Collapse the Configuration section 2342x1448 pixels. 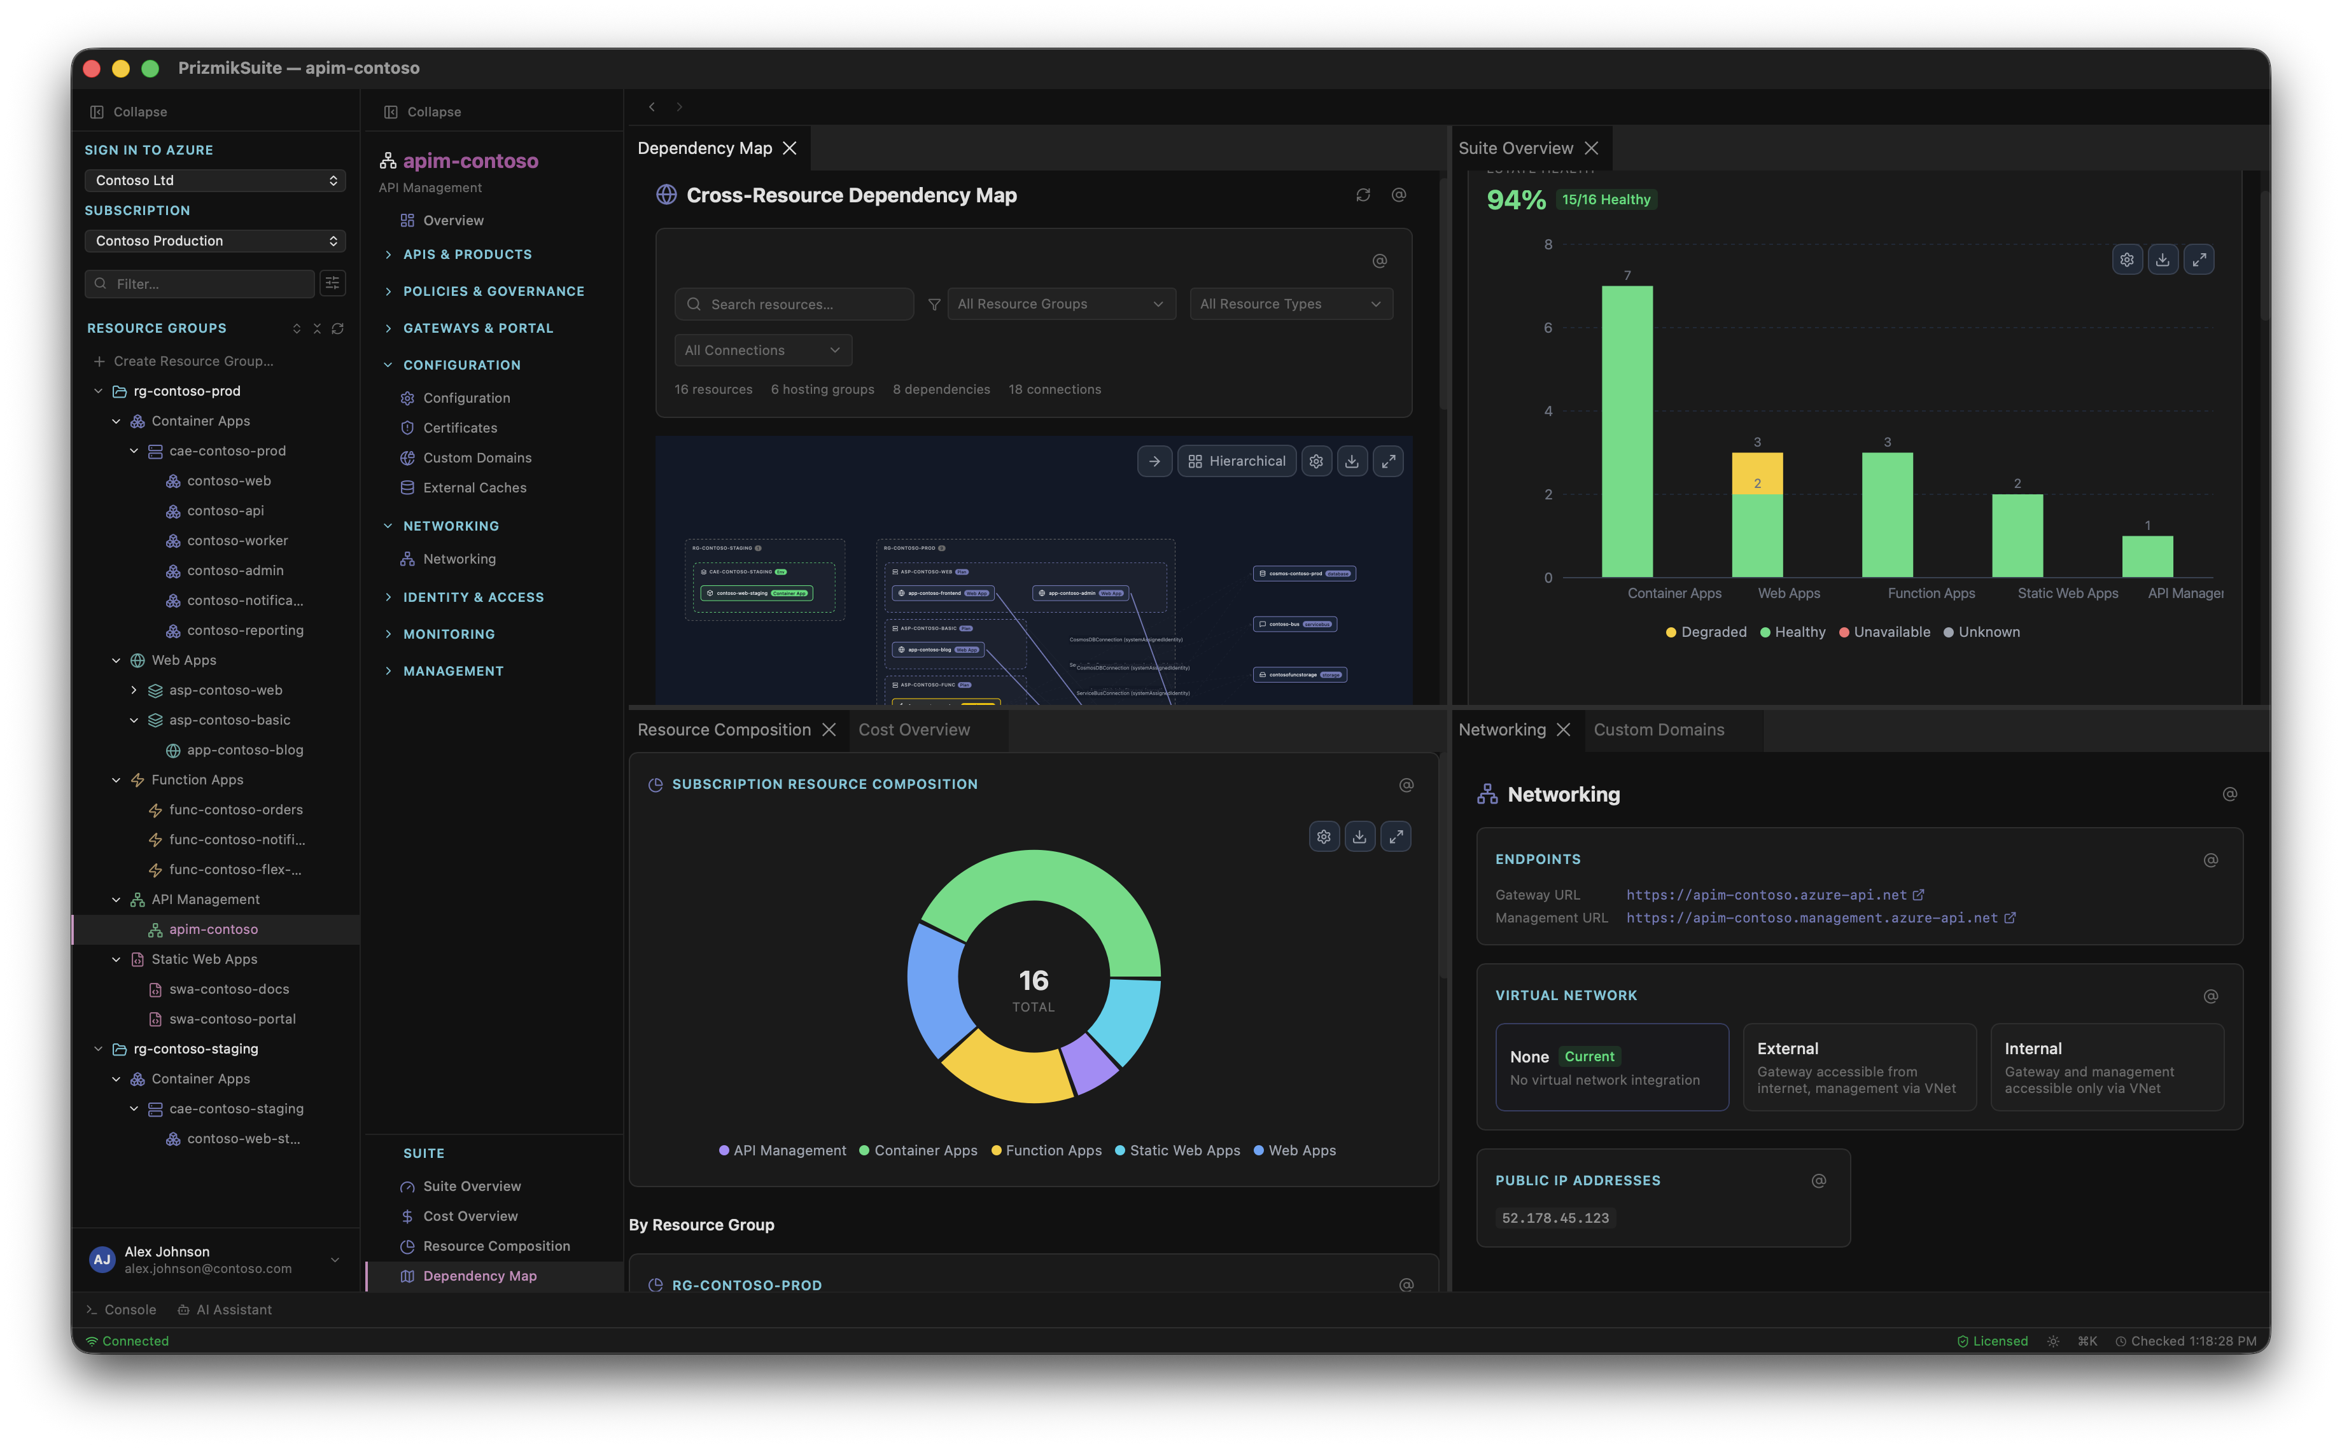coord(461,366)
